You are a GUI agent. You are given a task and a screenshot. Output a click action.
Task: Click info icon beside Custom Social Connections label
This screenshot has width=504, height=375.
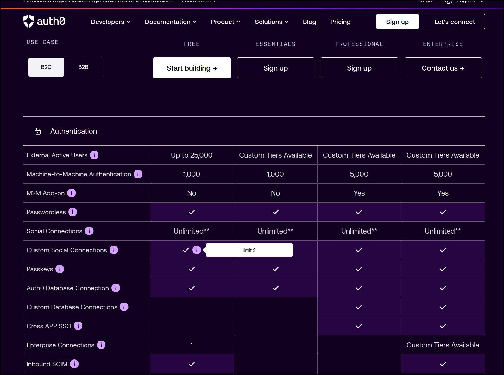[x=114, y=250]
